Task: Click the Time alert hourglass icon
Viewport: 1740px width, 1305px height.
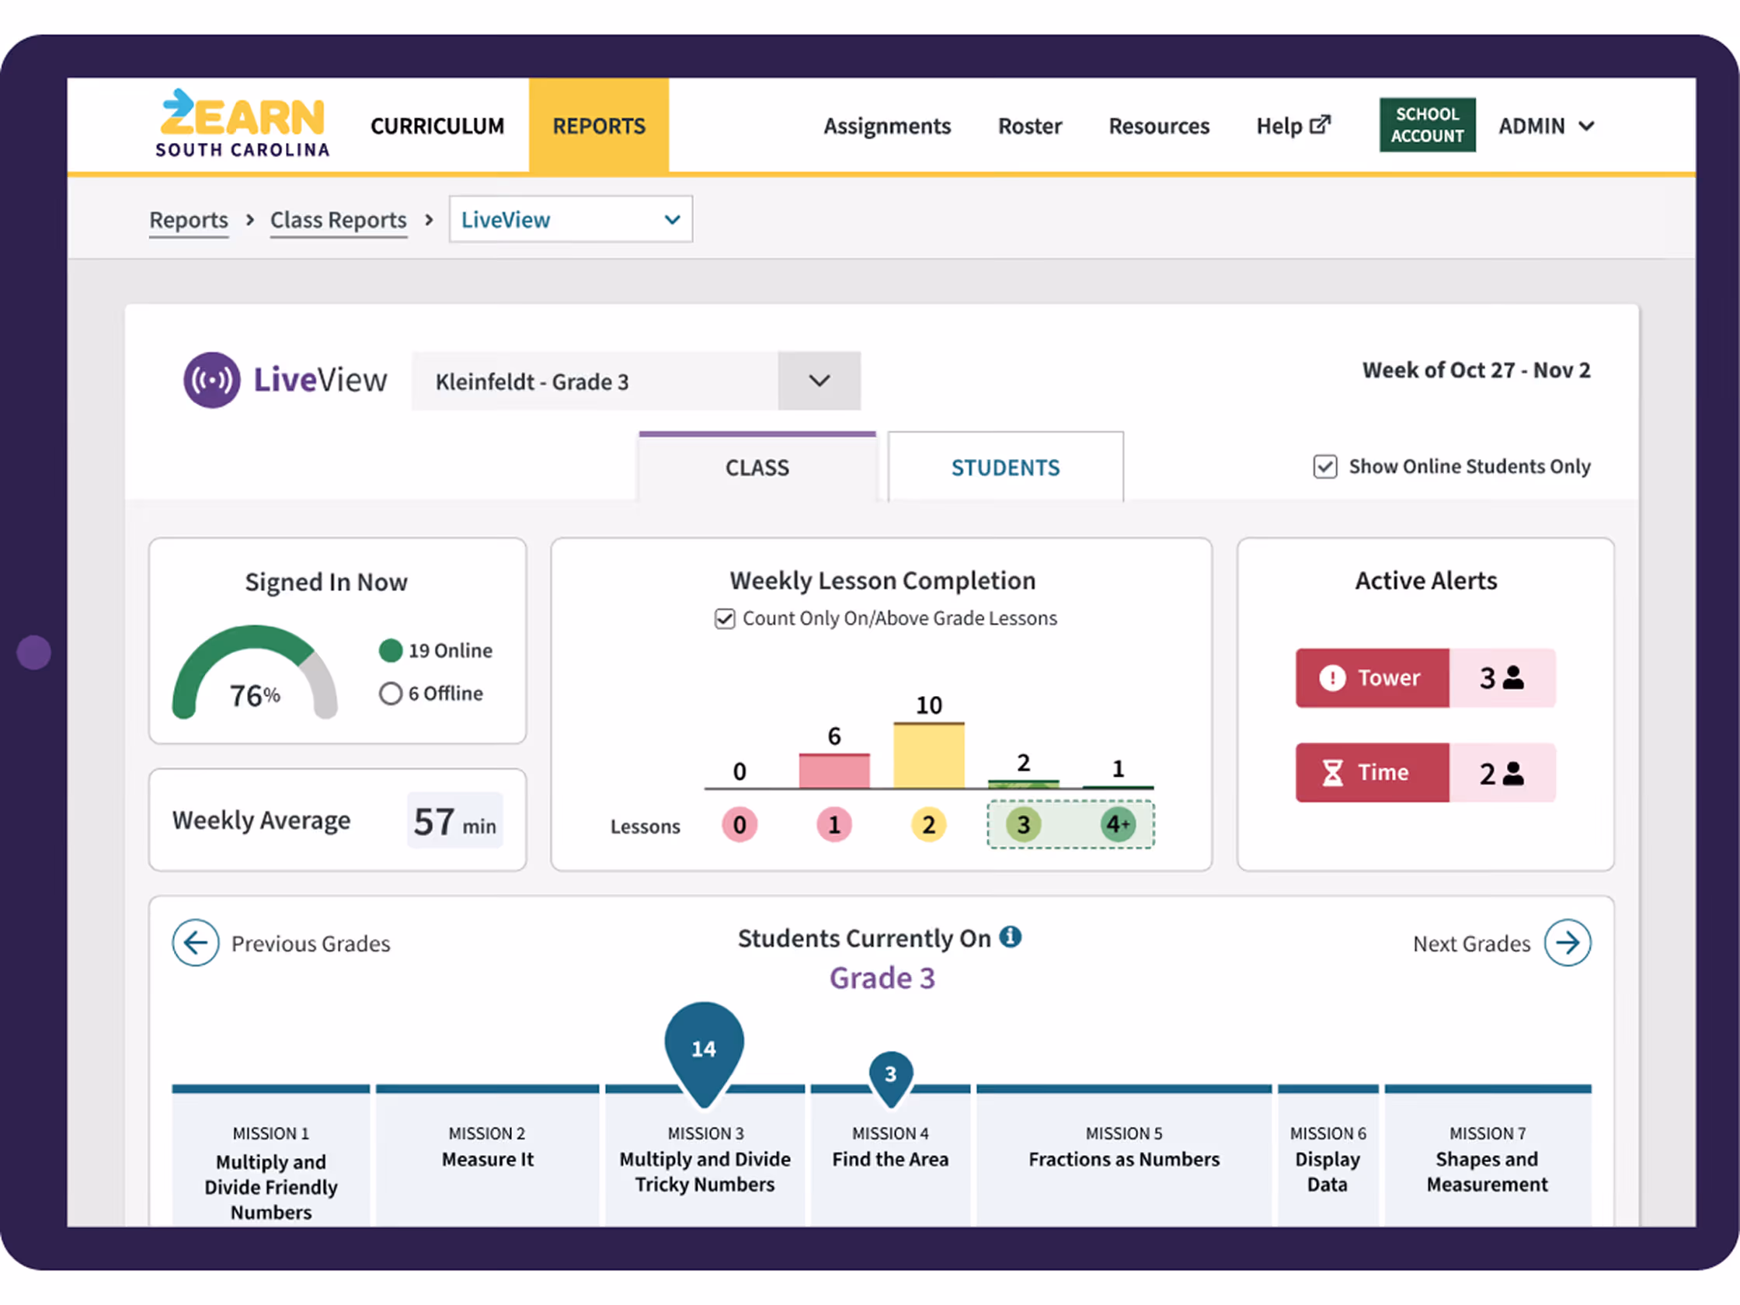Action: click(x=1331, y=772)
